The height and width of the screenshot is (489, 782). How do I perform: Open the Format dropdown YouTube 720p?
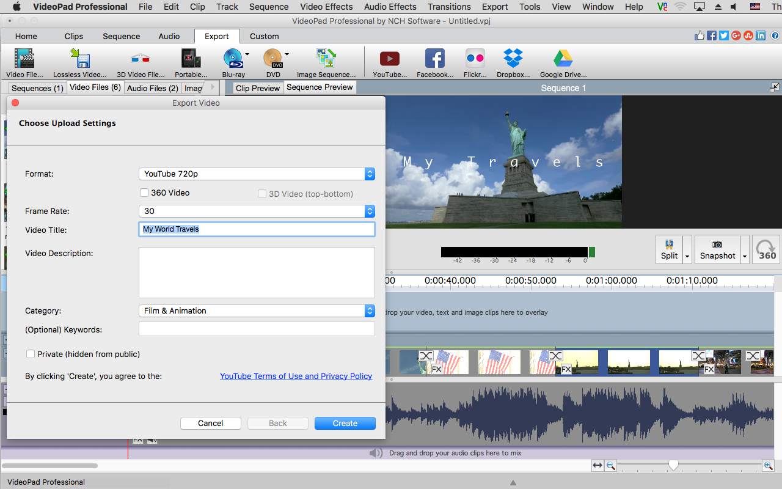257,174
